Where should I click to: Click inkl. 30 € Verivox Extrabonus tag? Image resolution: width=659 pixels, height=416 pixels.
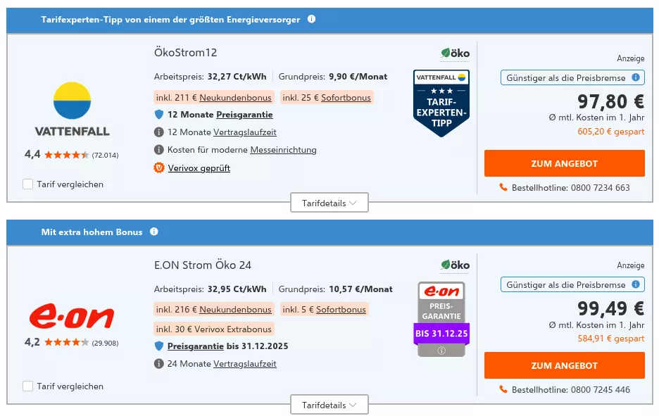214,329
